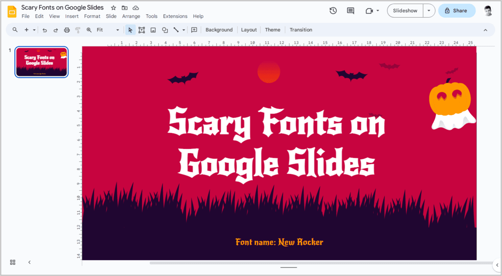Open the Fit zoom level dropdown

click(108, 30)
